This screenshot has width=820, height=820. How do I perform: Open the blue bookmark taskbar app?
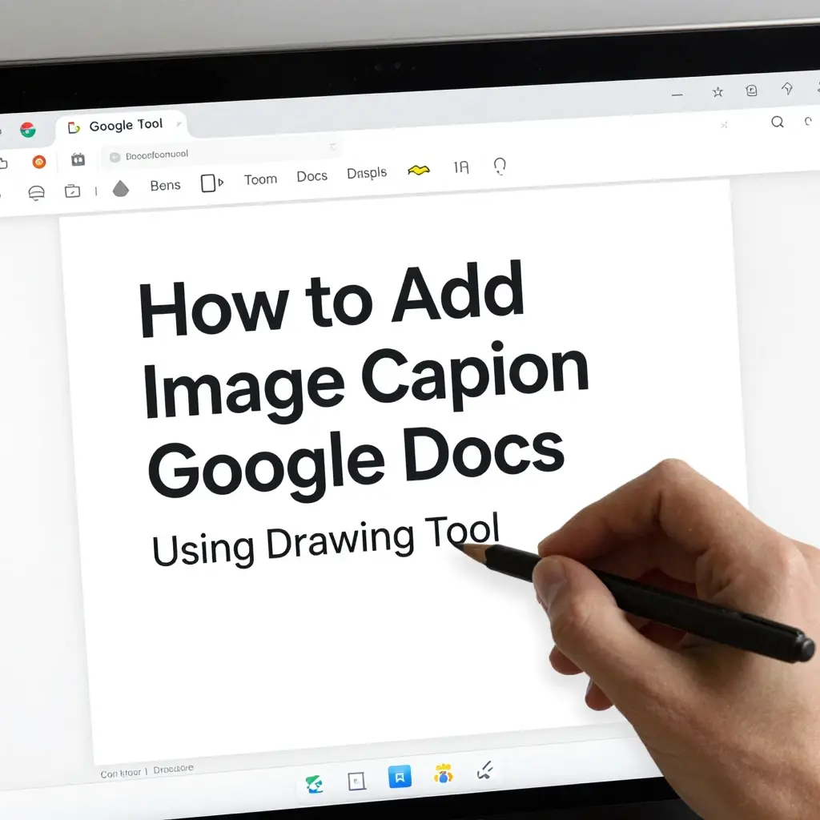click(x=400, y=777)
